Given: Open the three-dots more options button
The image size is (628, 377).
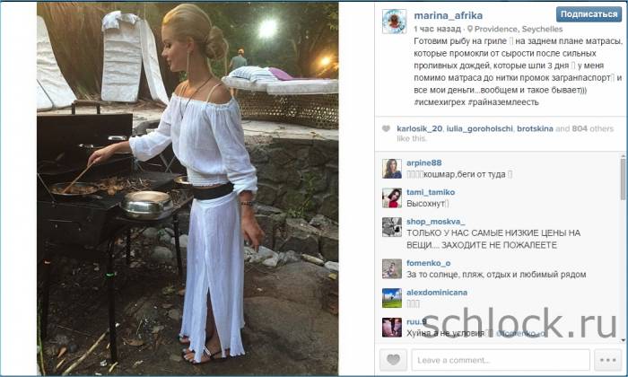Looking at the screenshot, I should pyautogui.click(x=607, y=359).
